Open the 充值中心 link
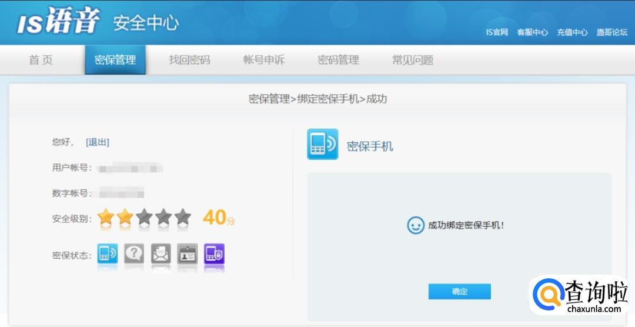635x327 pixels. (572, 32)
